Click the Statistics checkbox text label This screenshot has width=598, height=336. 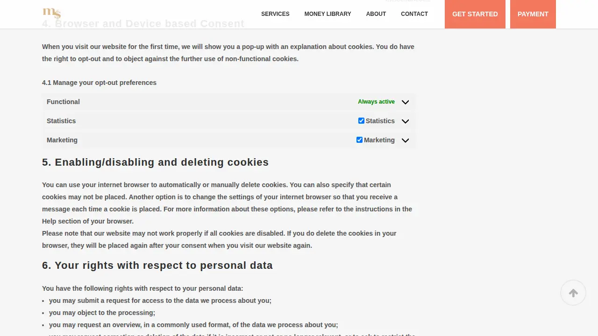point(380,121)
